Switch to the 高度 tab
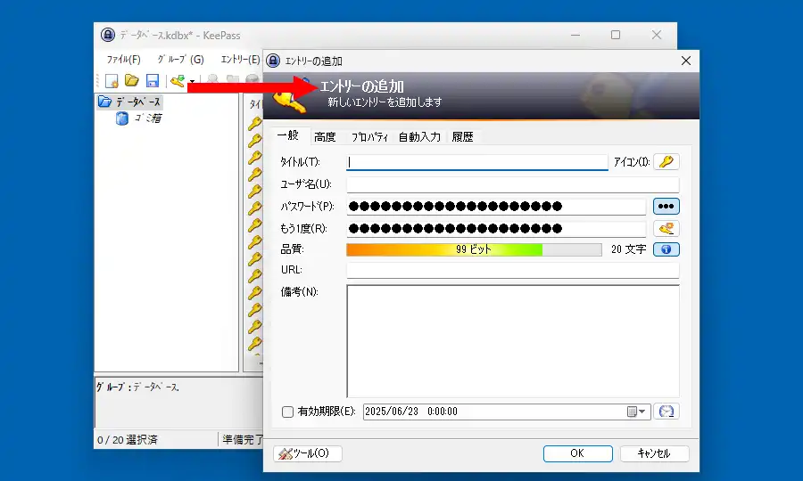 325,136
